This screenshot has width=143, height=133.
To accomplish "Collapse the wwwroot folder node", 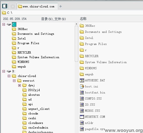I will 14,81.
